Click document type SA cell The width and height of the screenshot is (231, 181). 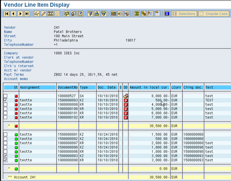pyautogui.click(x=82, y=96)
